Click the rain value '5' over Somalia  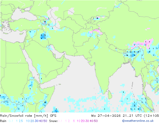pos(45,102)
